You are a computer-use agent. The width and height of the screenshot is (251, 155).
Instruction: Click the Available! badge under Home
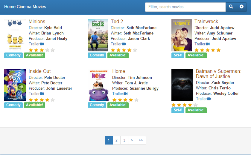(118, 105)
